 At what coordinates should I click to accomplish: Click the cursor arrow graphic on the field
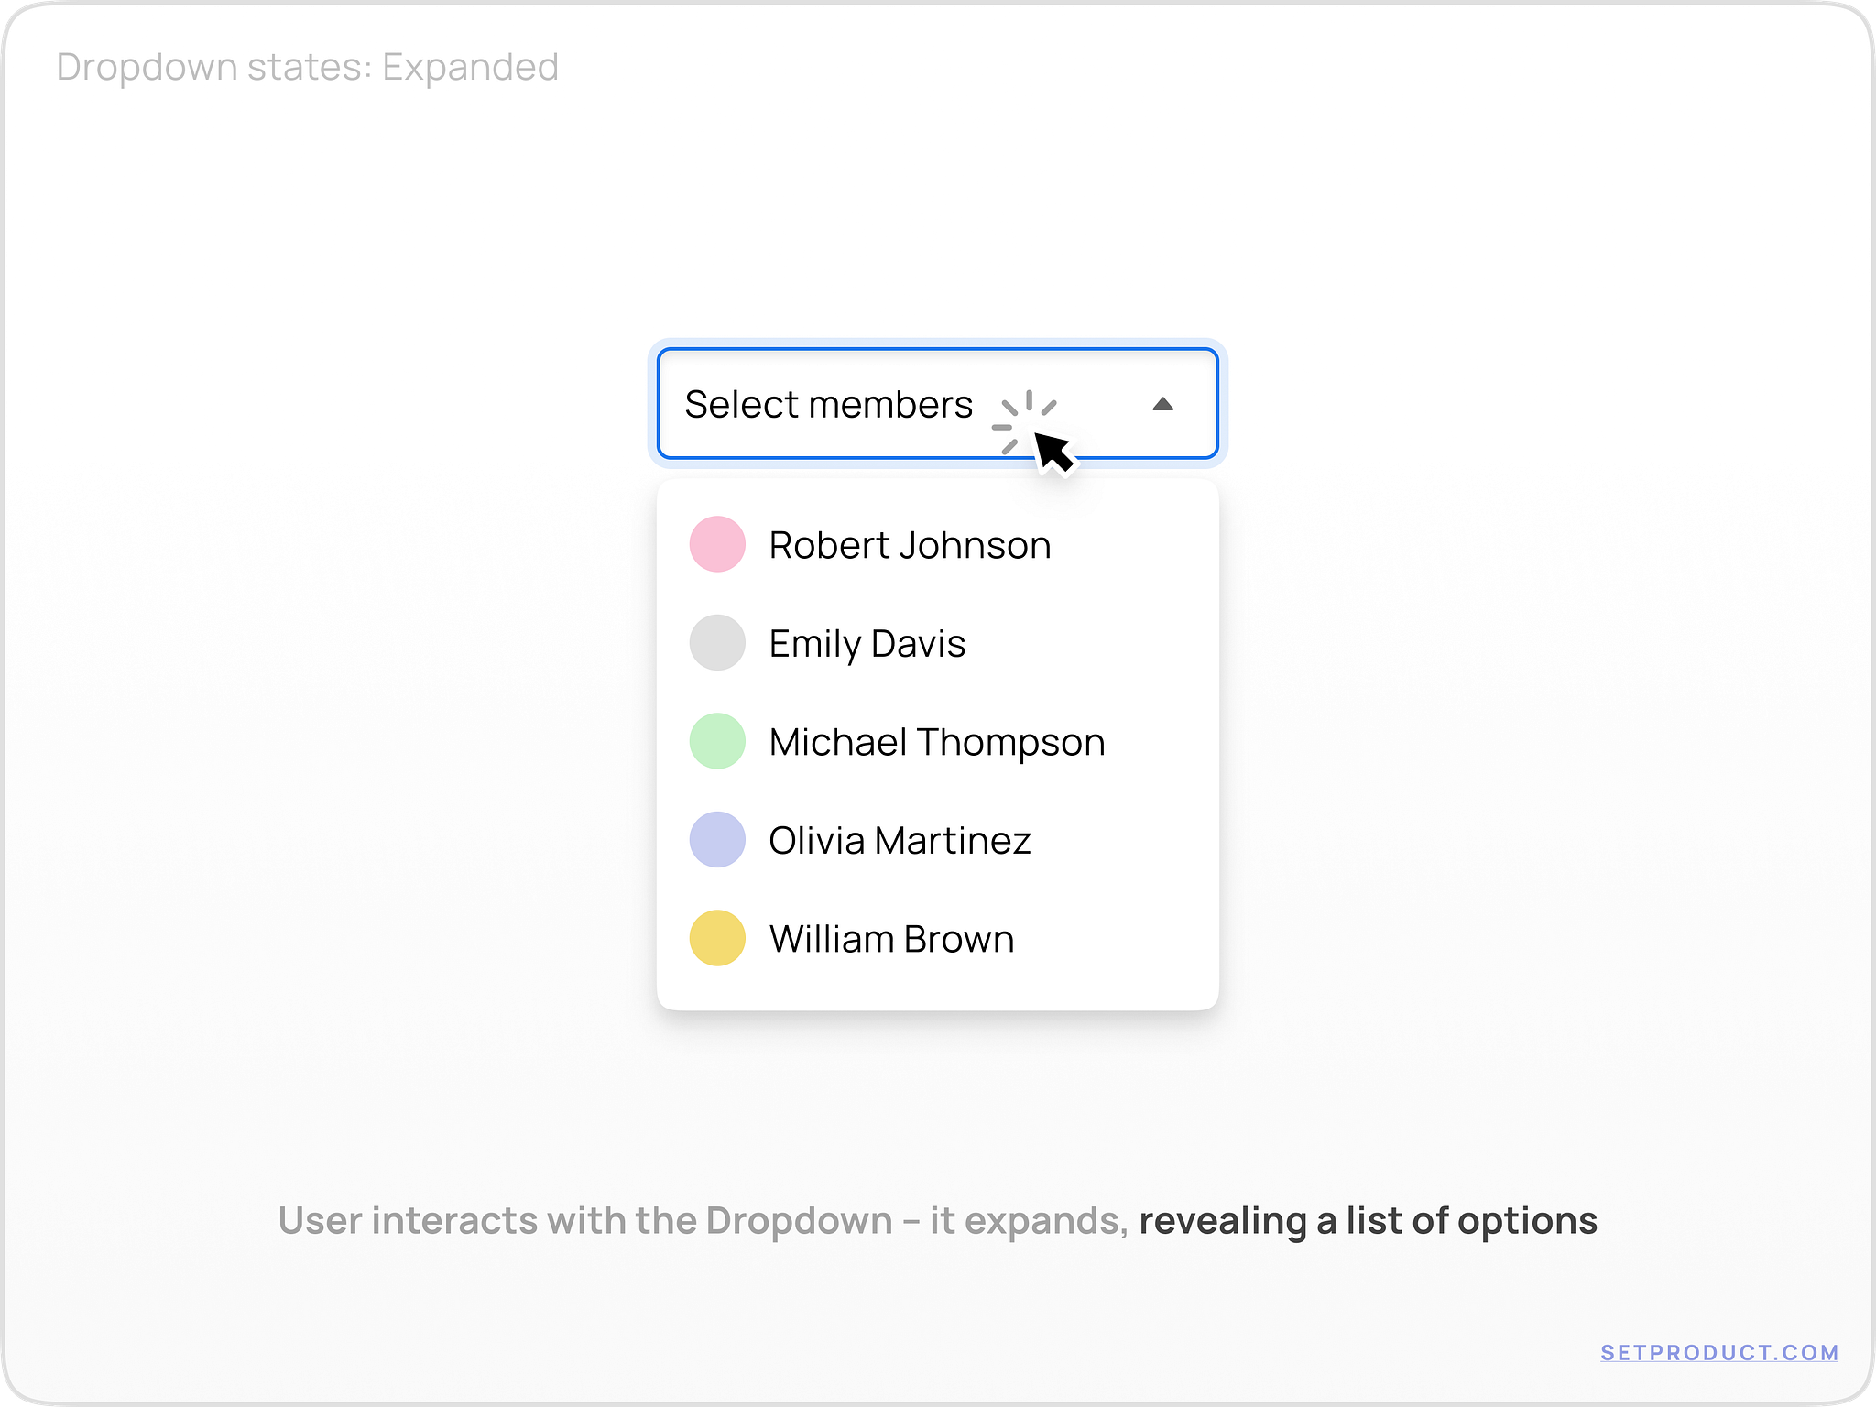(x=1053, y=449)
